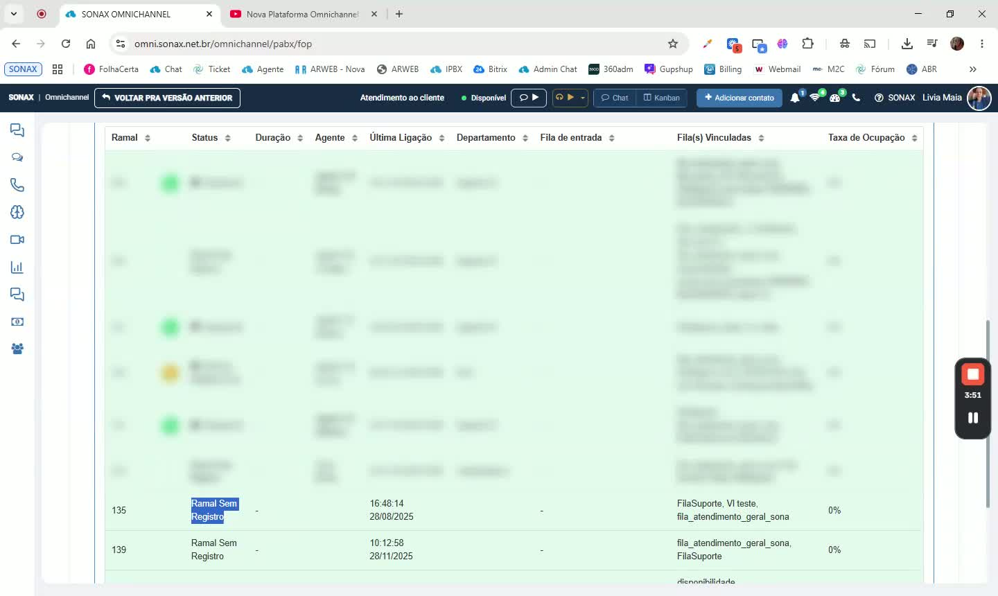Click the notifications bell icon
The width and height of the screenshot is (998, 596).
coord(795,98)
